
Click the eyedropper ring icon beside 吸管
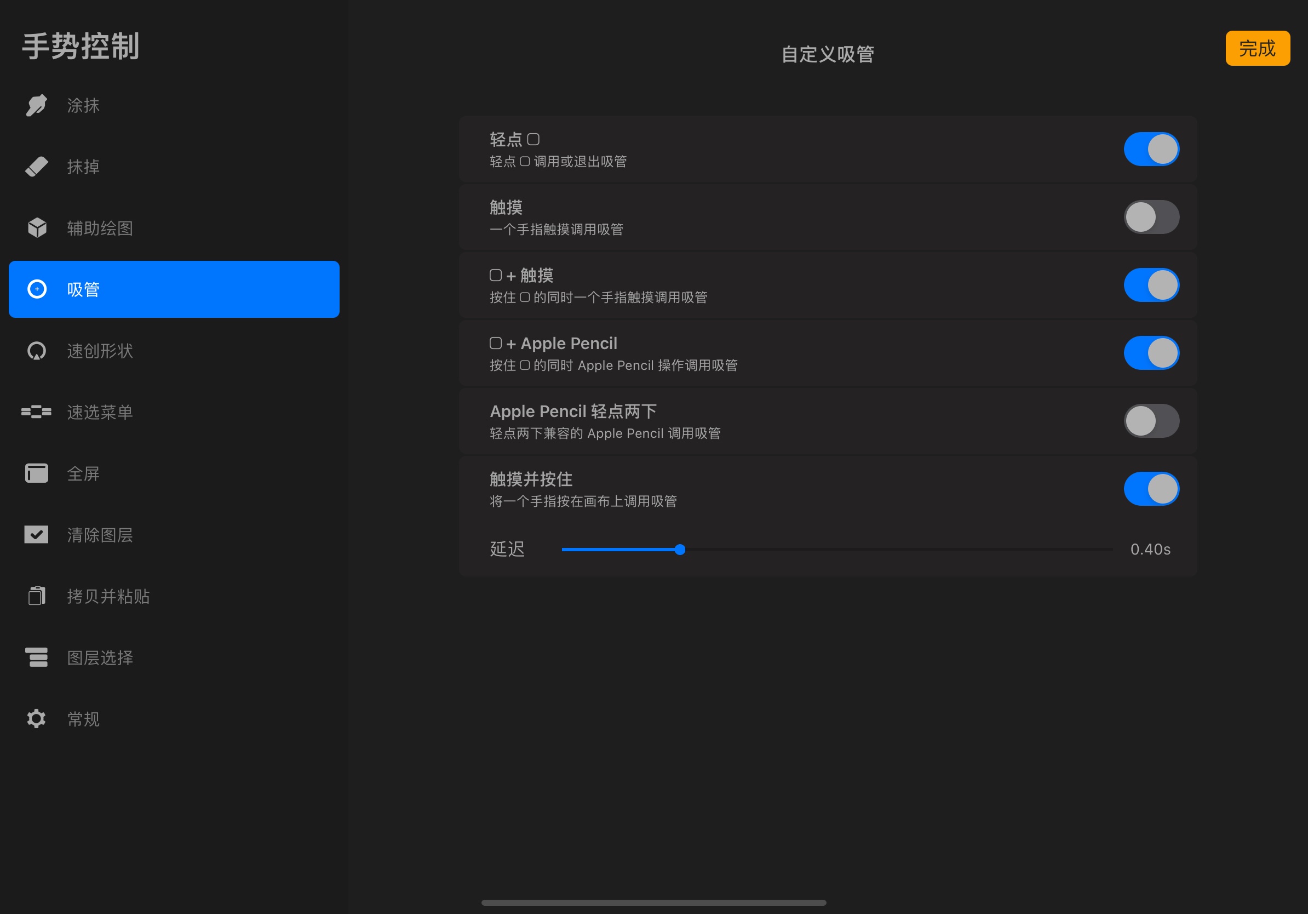coord(37,289)
